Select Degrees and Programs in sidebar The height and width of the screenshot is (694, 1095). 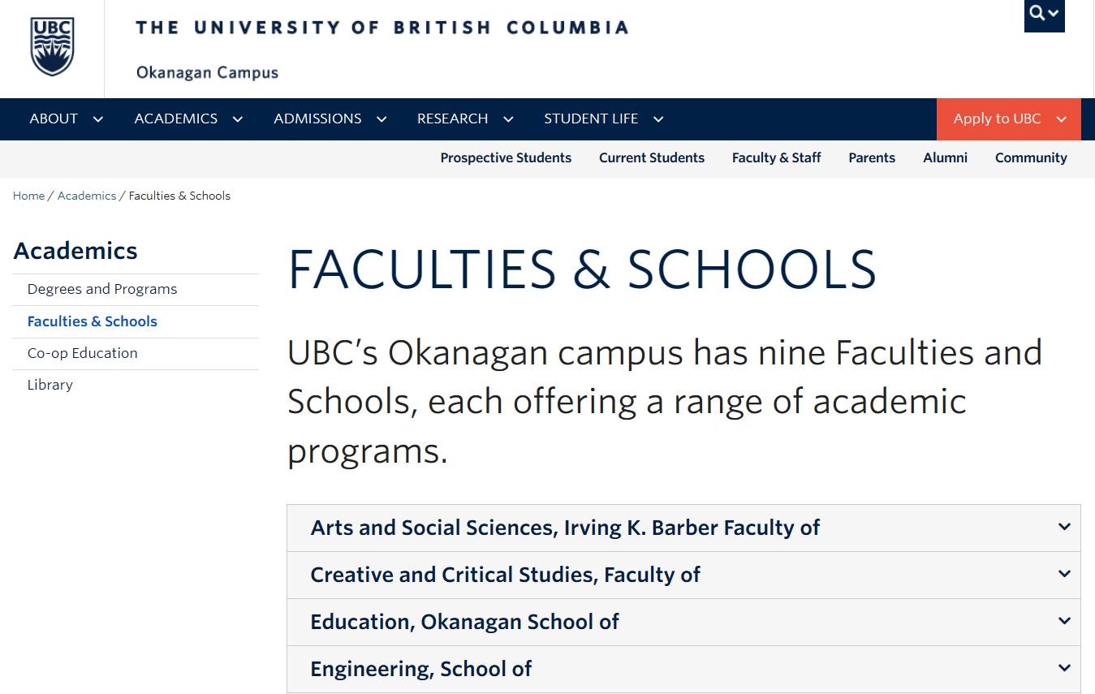click(102, 289)
